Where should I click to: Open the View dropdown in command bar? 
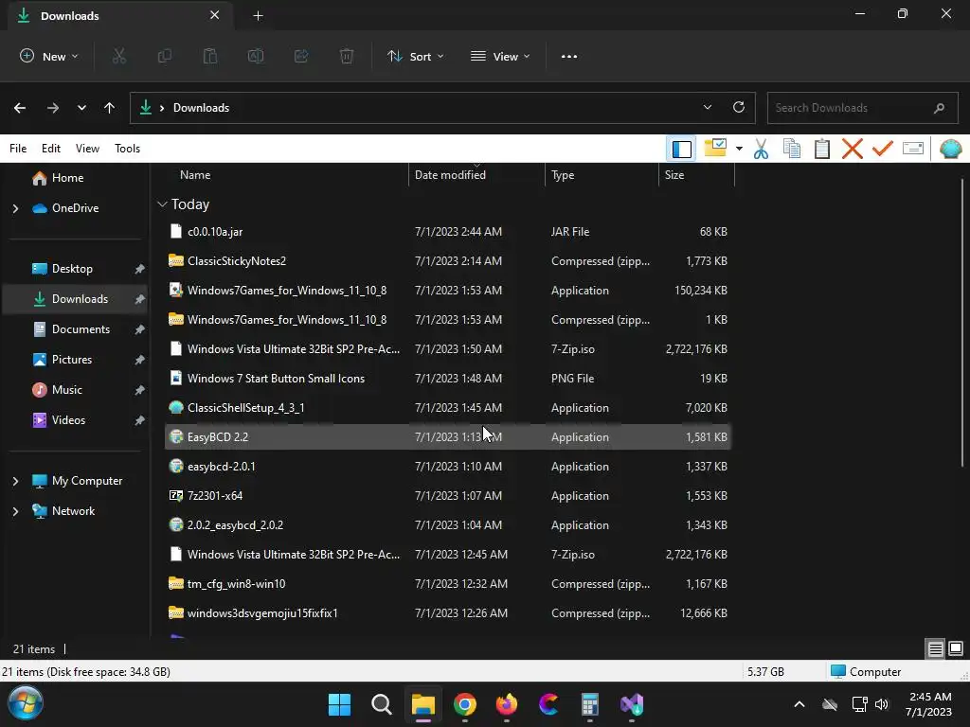(500, 56)
